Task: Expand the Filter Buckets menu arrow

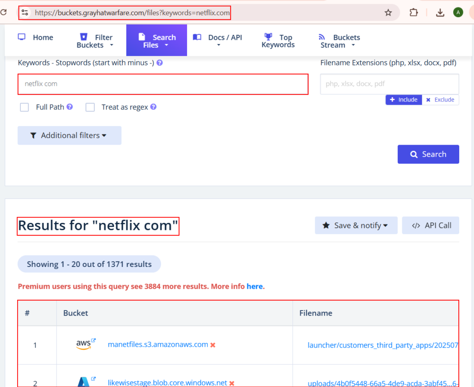Action: pyautogui.click(x=112, y=45)
